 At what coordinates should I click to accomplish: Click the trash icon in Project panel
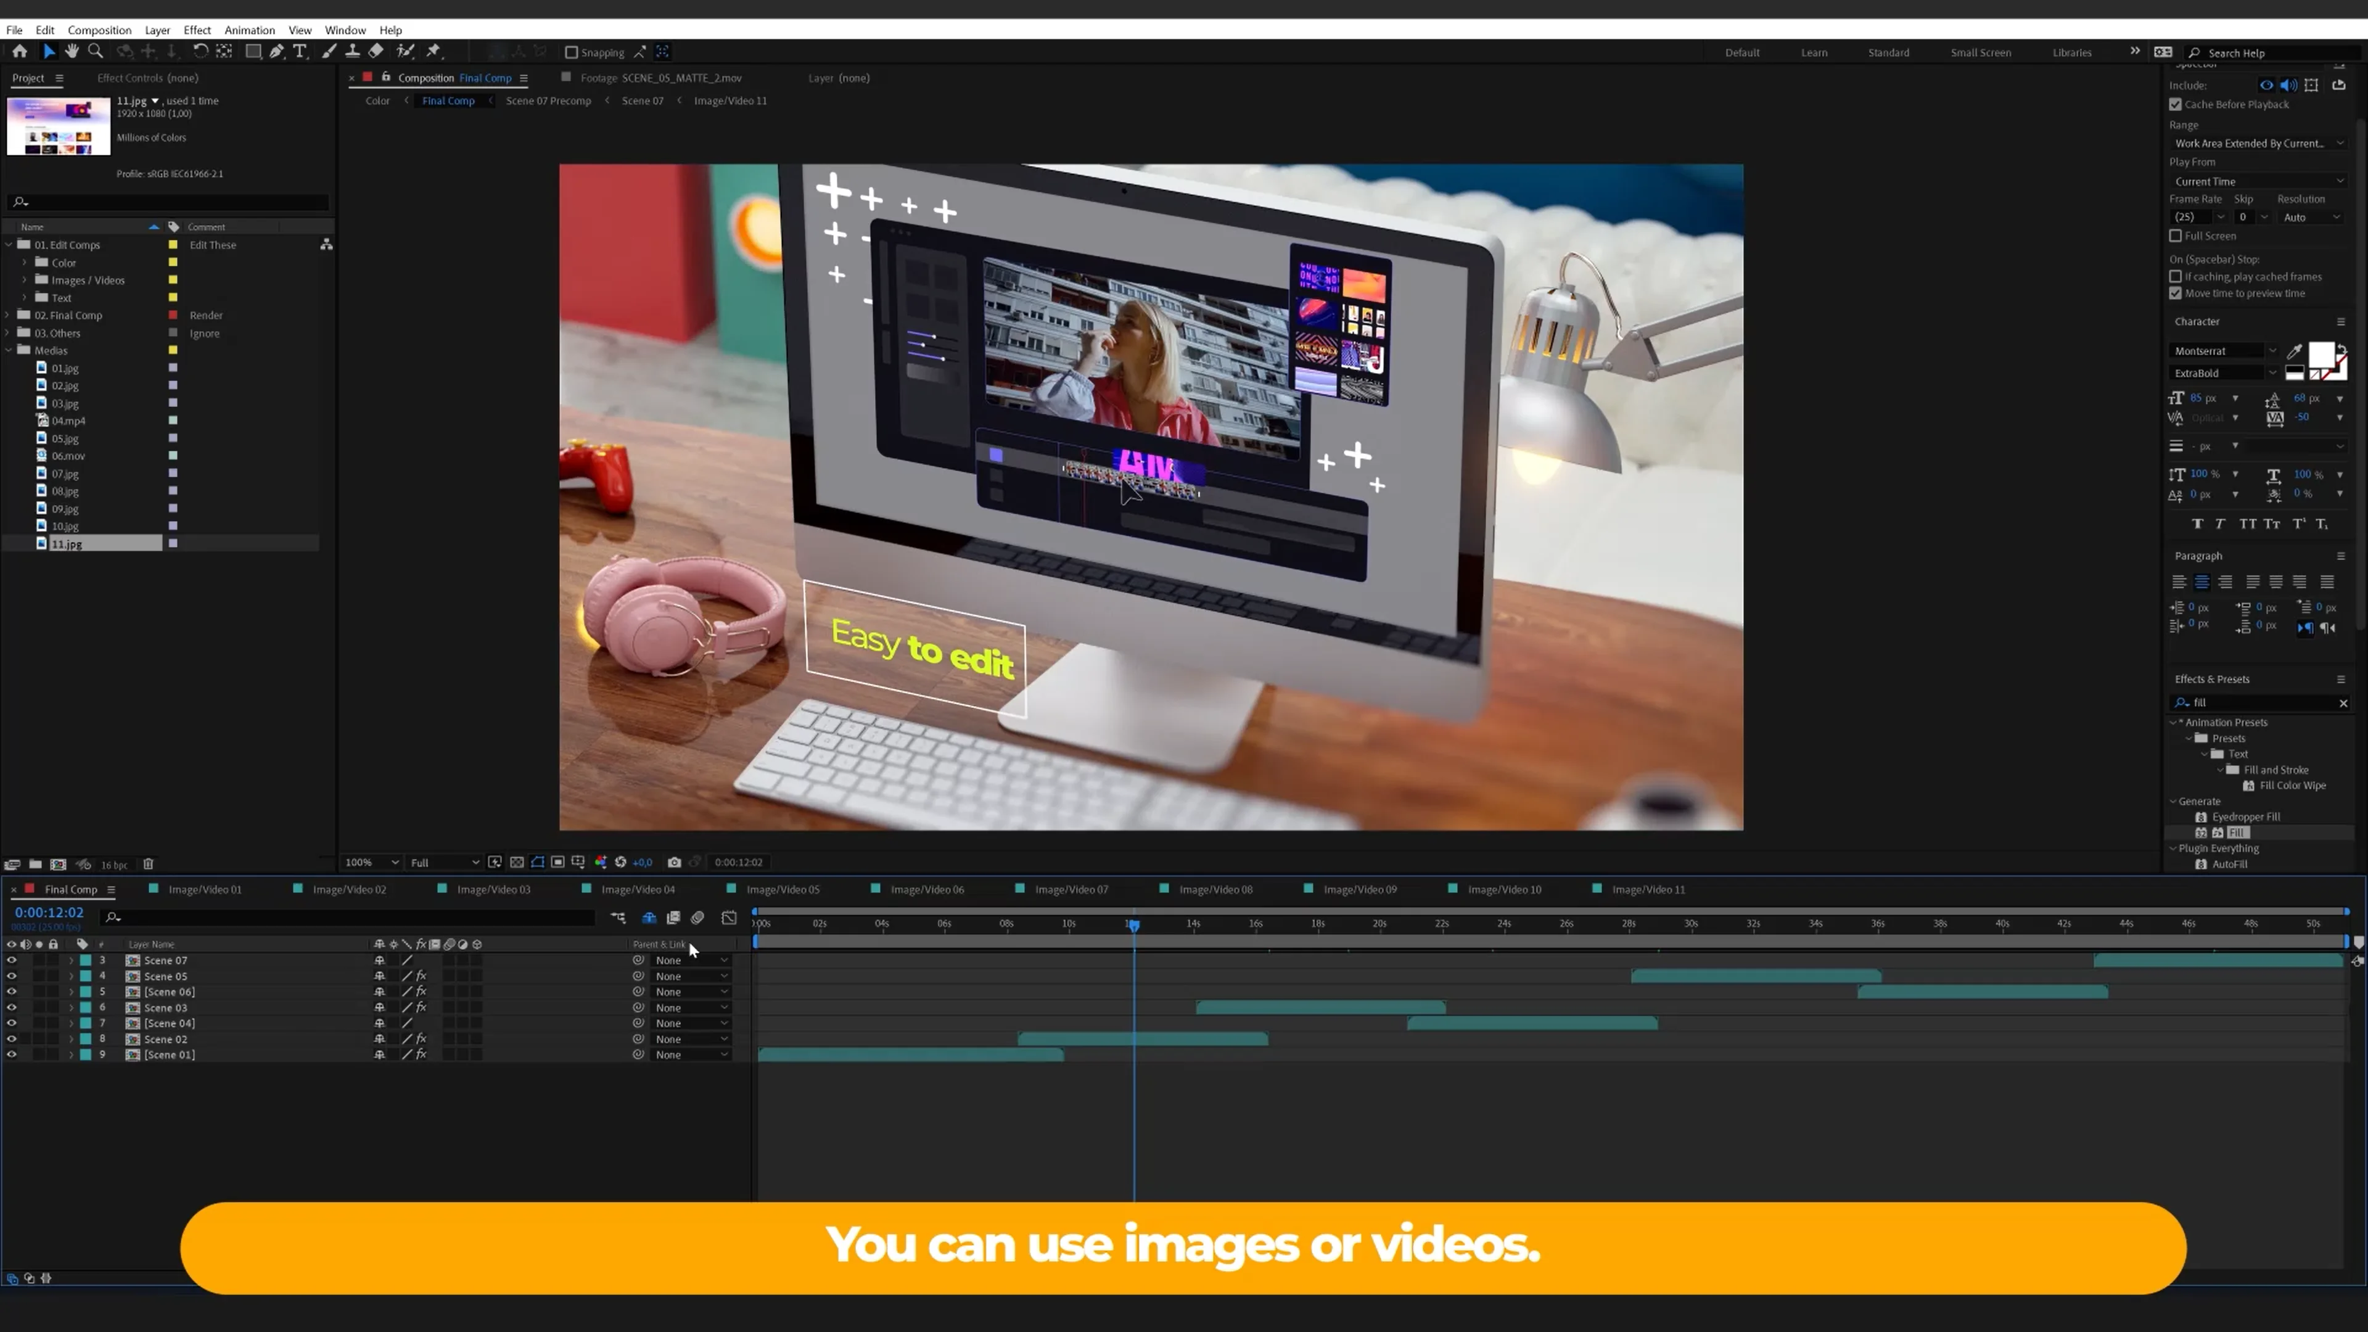point(148,864)
